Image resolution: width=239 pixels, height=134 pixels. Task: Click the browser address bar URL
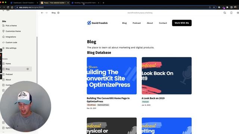click(31, 7)
